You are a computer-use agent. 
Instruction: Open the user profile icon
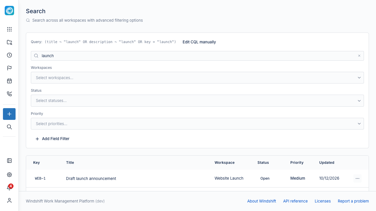(x=9, y=200)
